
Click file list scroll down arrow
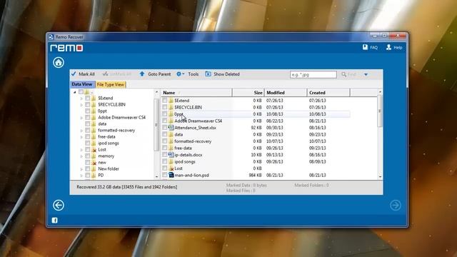click(380, 176)
